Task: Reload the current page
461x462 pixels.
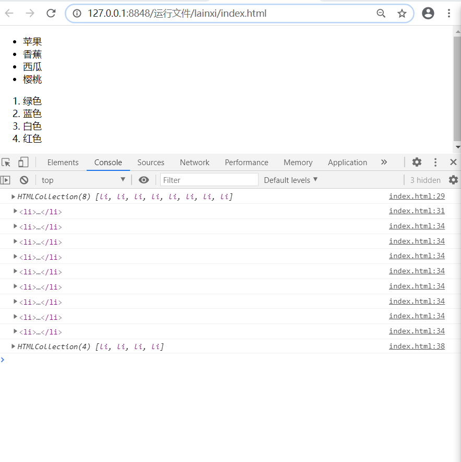Action: tap(51, 13)
